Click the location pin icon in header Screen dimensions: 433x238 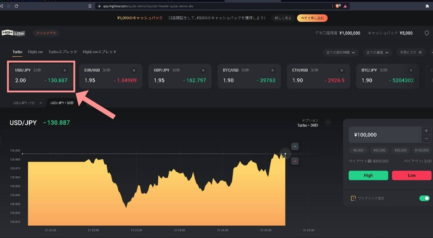[427, 33]
